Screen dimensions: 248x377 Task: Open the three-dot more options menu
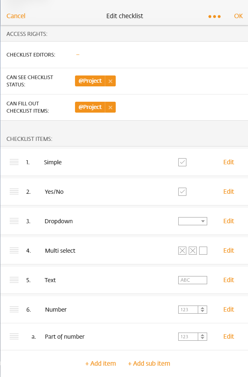pos(215,17)
